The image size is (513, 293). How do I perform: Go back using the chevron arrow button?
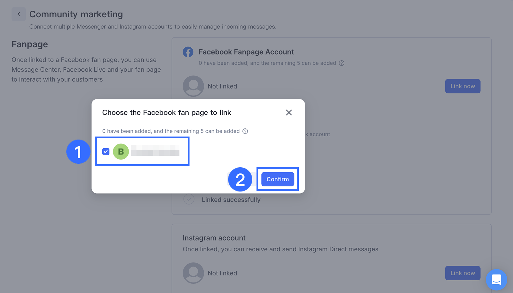(19, 14)
